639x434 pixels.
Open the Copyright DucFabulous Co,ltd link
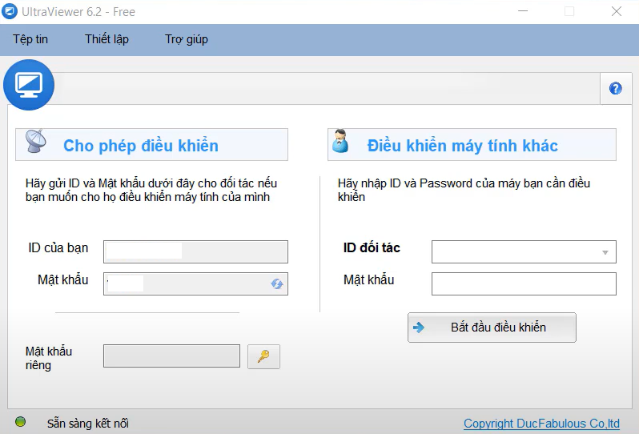click(541, 424)
